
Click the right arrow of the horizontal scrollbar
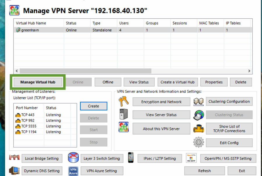[249, 71]
